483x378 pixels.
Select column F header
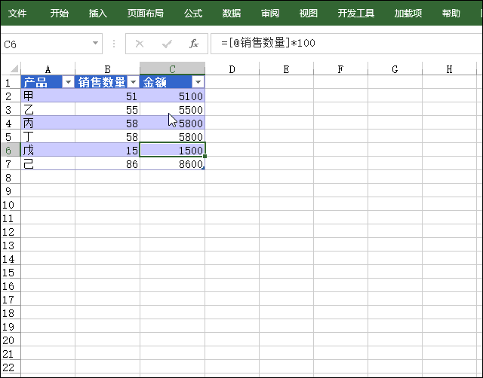340,69
